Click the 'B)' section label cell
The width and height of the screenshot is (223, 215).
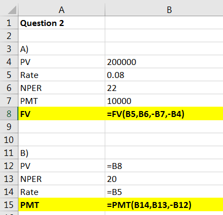pos(61,153)
